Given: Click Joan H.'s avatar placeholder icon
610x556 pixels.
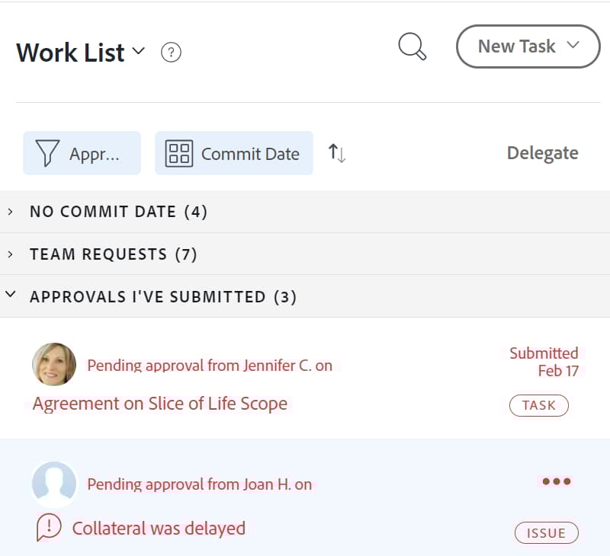Looking at the screenshot, I should point(54,484).
